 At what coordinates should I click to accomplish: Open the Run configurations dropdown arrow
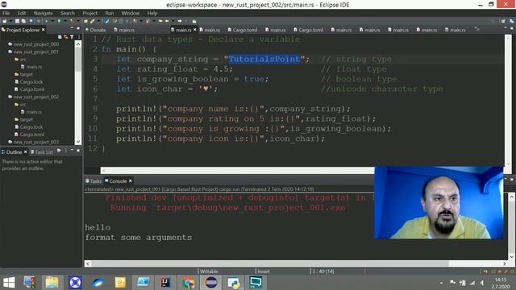64,21
